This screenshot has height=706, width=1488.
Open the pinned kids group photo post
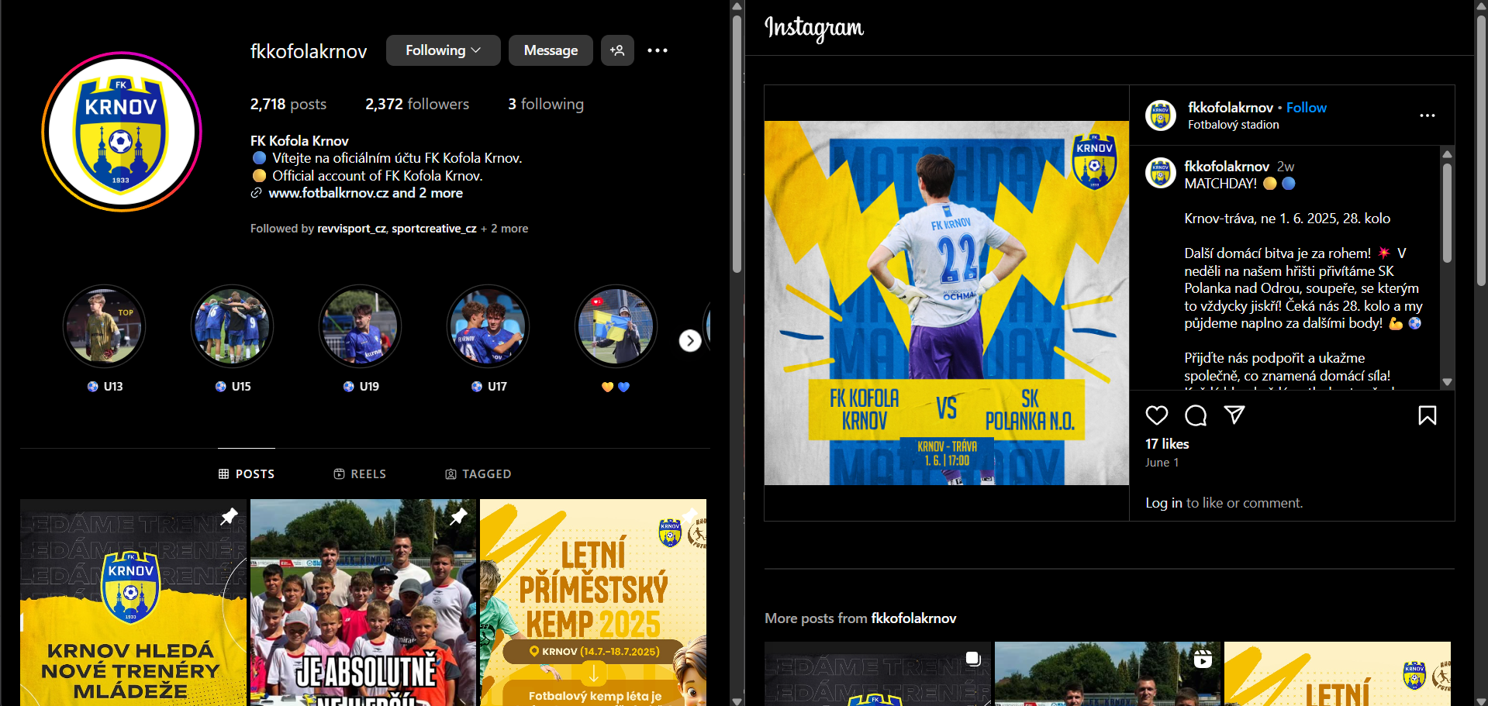363,602
